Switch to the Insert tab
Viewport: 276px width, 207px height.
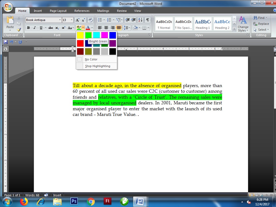[x=38, y=11]
